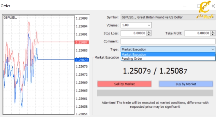Focus the Comment text field
The image size is (216, 121).
pyautogui.click(x=168, y=41)
